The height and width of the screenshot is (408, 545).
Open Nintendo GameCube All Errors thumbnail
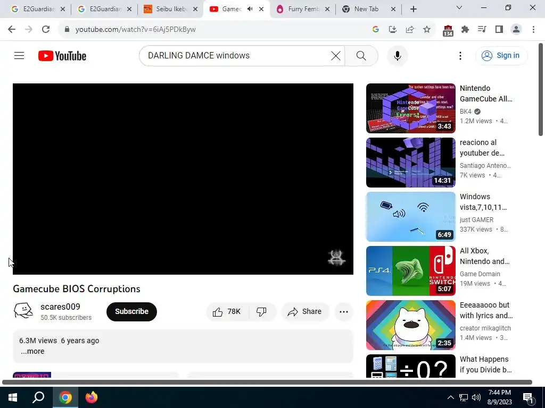point(410,108)
